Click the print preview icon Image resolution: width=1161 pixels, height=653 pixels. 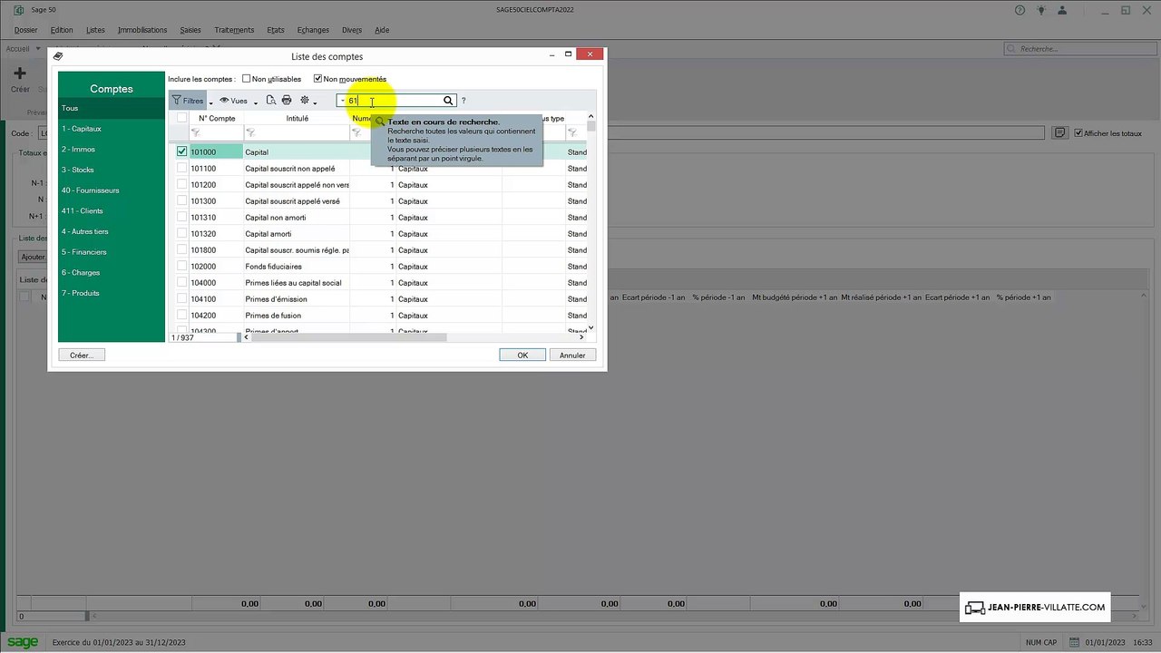pyautogui.click(x=271, y=101)
